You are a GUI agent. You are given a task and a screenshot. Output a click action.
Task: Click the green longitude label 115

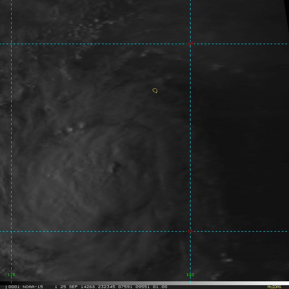point(11,275)
